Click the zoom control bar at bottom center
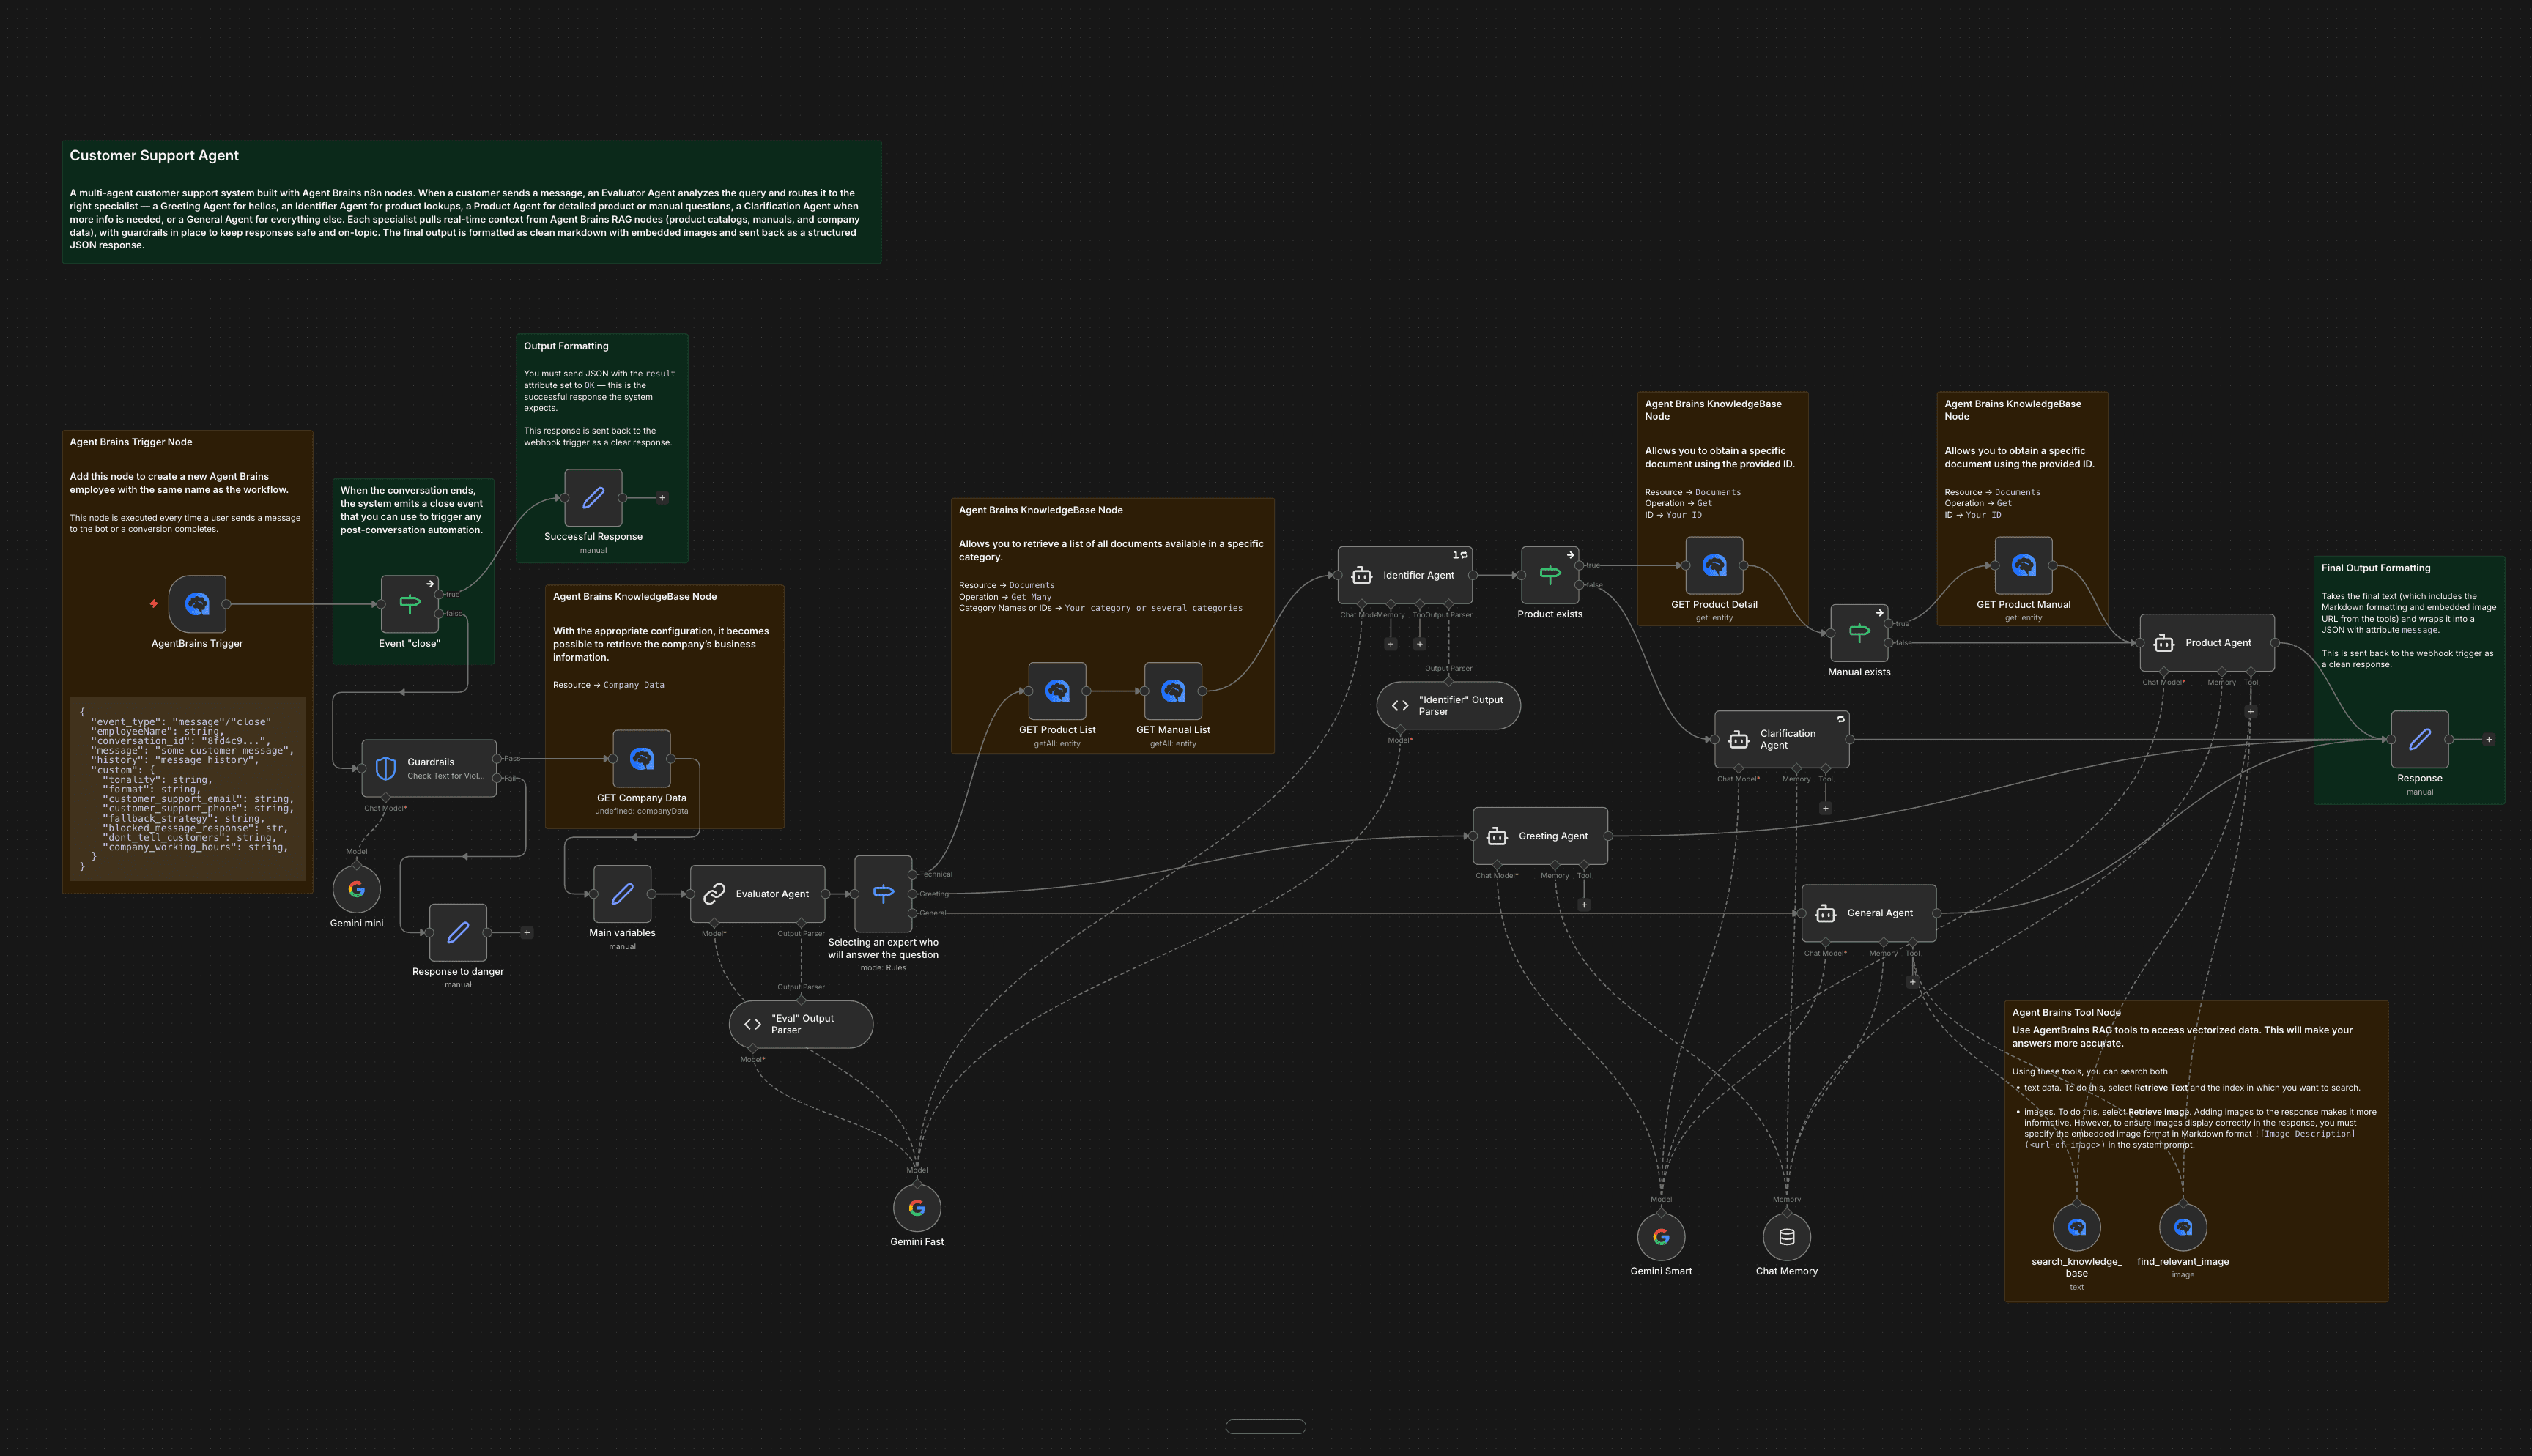This screenshot has height=1456, width=2532. [x=1265, y=1426]
